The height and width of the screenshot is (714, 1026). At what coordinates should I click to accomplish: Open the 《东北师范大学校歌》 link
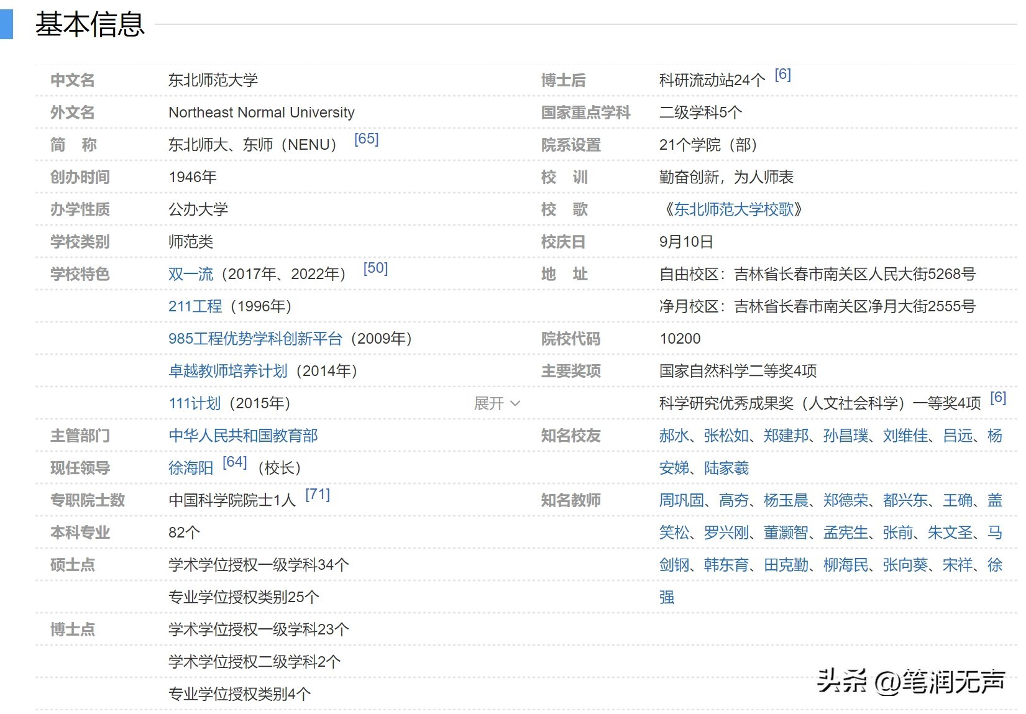(x=733, y=209)
